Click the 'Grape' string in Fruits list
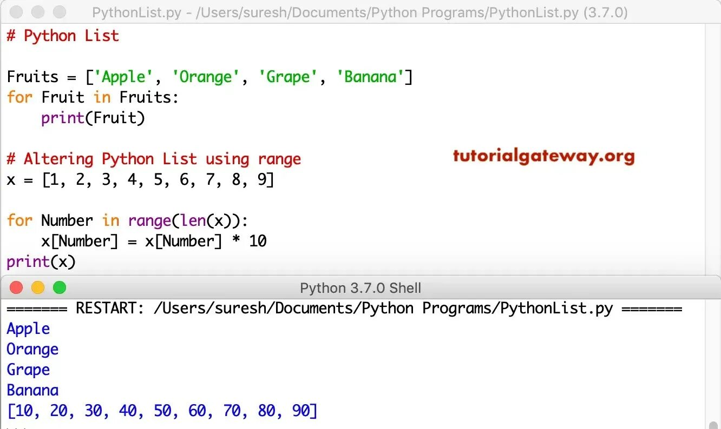721x429 pixels. click(x=289, y=77)
